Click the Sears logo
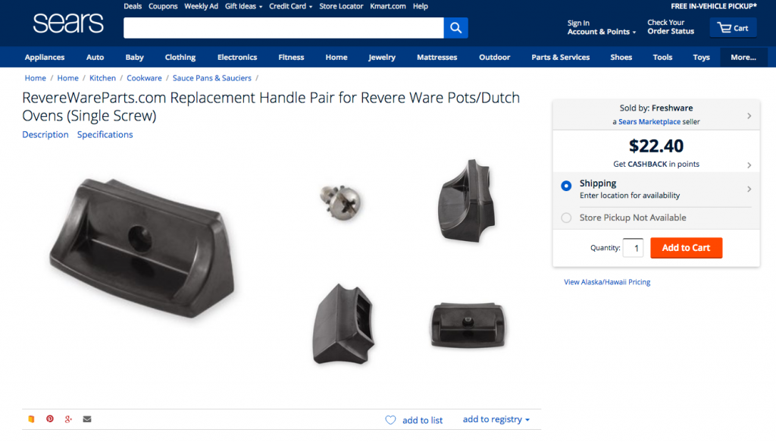776x442 pixels. (x=68, y=24)
